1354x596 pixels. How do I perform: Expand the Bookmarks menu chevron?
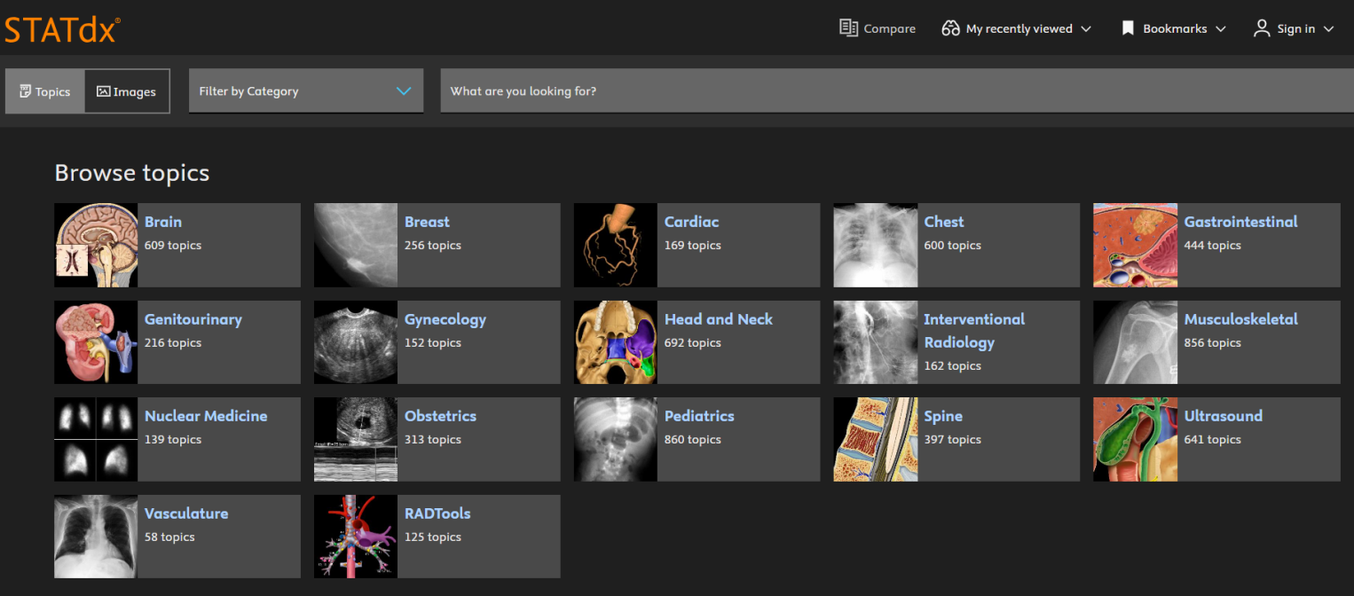coord(1220,29)
